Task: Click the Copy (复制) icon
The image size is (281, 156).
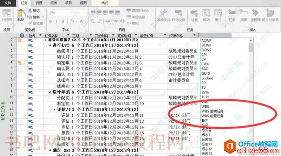Action: (x=30, y=17)
